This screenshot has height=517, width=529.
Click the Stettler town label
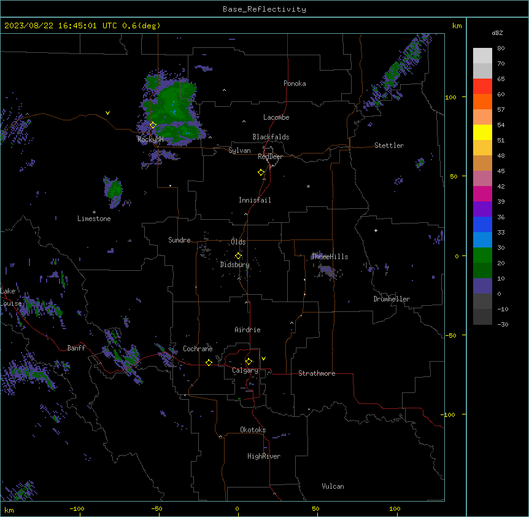[x=389, y=146]
